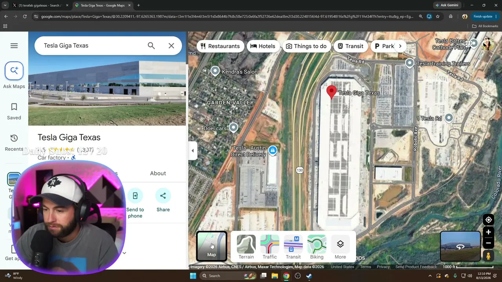Image resolution: width=502 pixels, height=282 pixels.
Task: Click the search magnifier in Maps search box
Action: 151,45
